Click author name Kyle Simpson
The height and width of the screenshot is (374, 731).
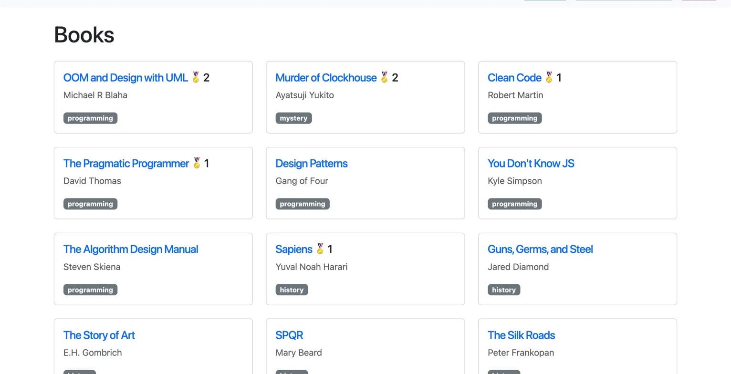(515, 181)
